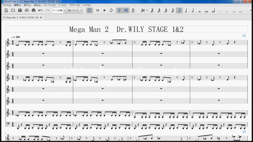Viewport: 253px width, 142px height.
Task: Open view mode dropdown 単一ページ
Action: (x=75, y=11)
